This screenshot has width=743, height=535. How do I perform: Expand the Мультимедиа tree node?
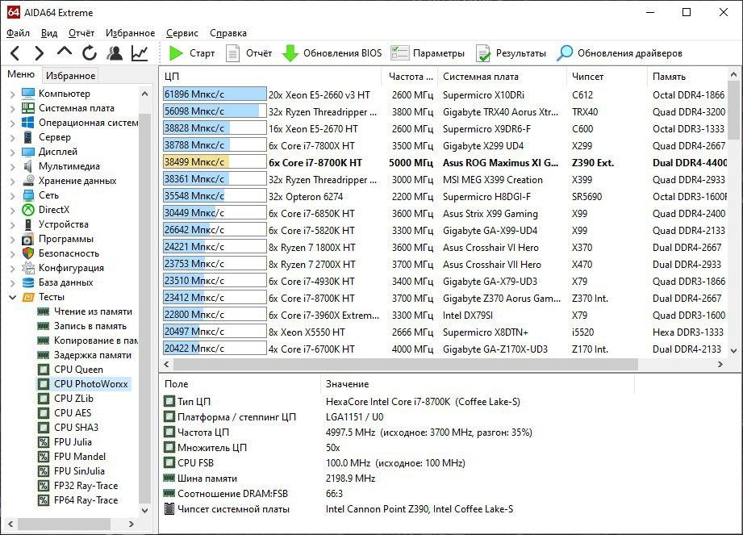pos(12,166)
